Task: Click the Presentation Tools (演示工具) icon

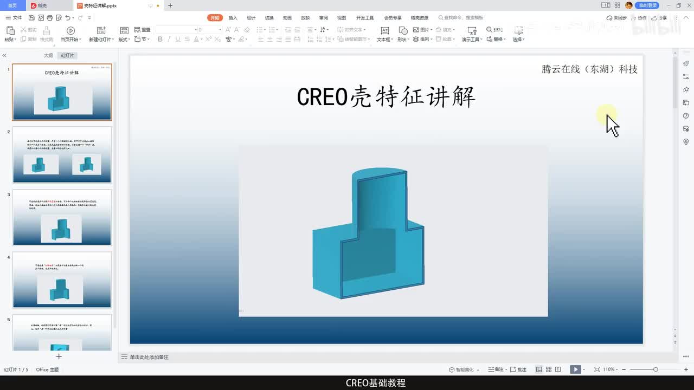Action: click(472, 31)
